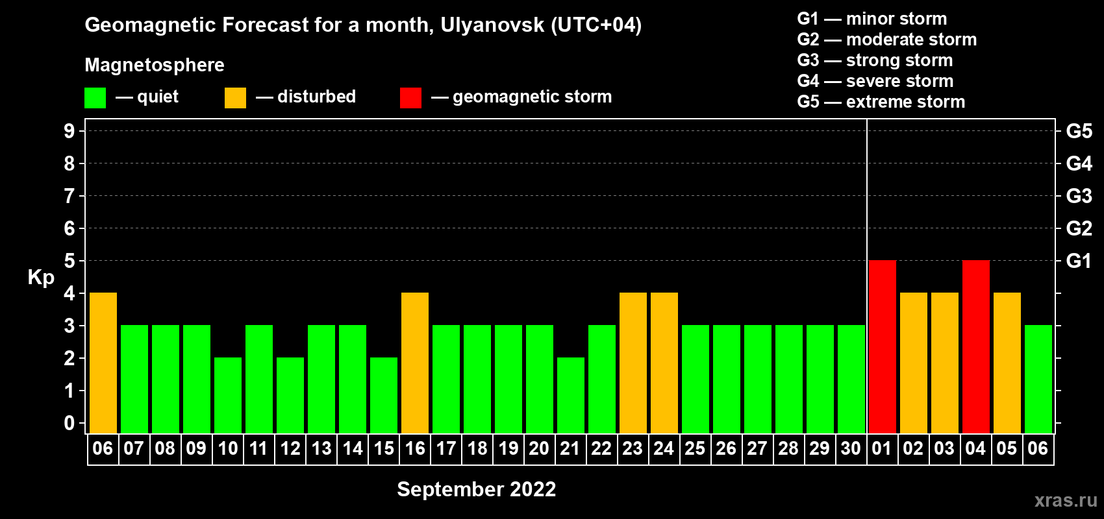Select the red bar for October 01
The image size is (1104, 519).
pos(883,347)
